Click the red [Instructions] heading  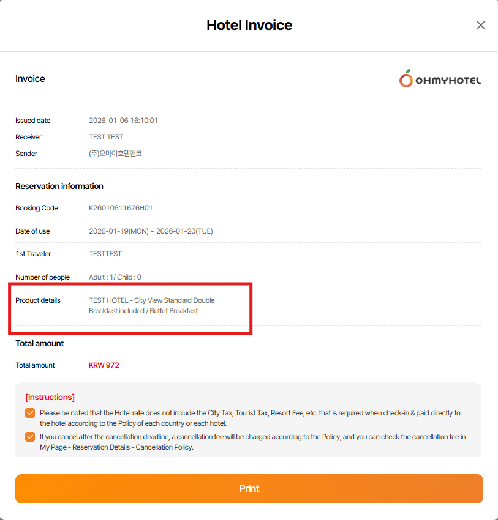click(x=50, y=397)
